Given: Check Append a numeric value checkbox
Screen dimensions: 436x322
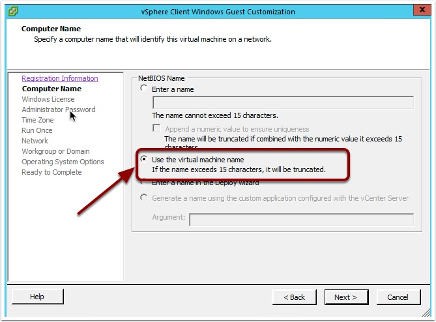Looking at the screenshot, I should click(x=157, y=128).
